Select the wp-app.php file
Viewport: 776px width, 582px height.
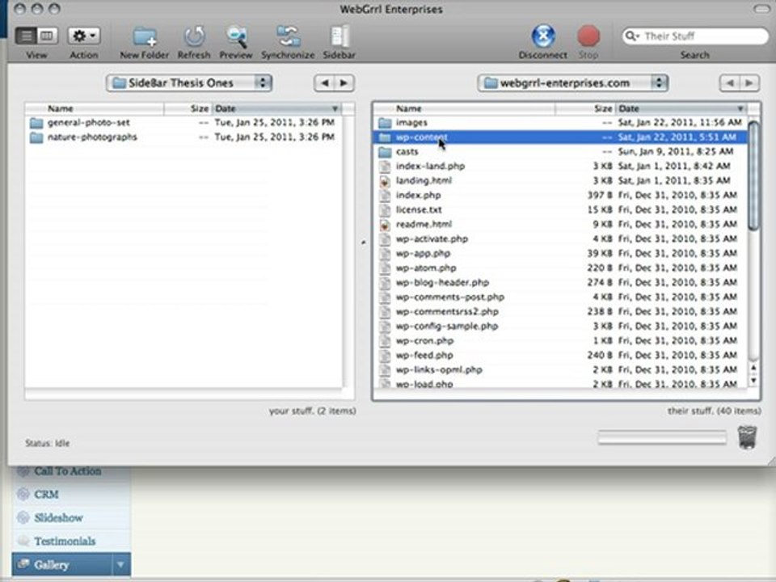tap(560, 253)
